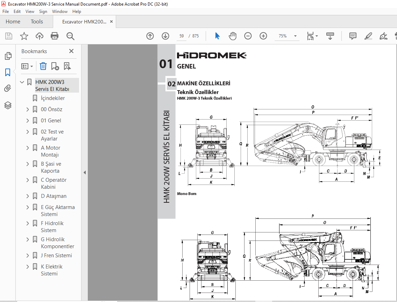The image size is (397, 302).
Task: Open the Layers panel icon
Action: pos(8,105)
